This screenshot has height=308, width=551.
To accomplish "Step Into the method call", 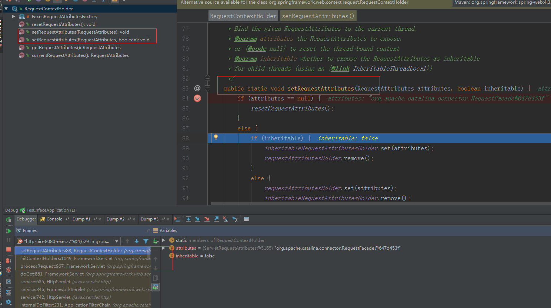I will pyautogui.click(x=198, y=219).
